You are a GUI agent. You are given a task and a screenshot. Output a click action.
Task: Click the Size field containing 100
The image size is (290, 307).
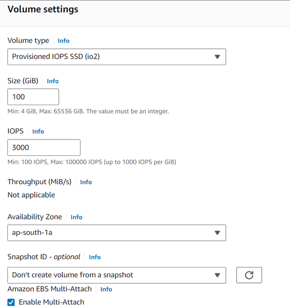click(33, 97)
